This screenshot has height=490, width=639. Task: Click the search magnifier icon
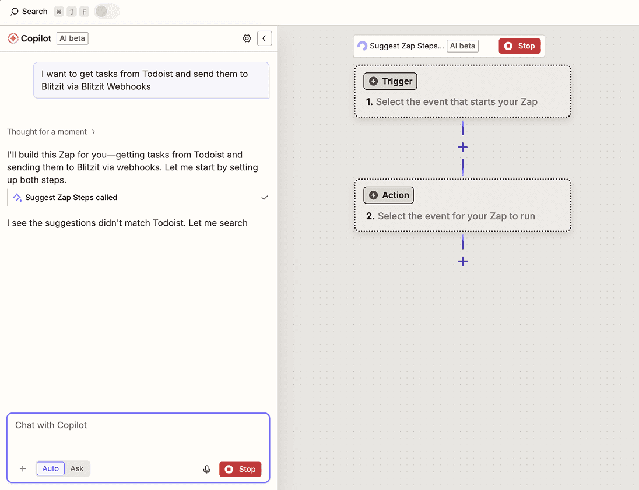point(14,12)
